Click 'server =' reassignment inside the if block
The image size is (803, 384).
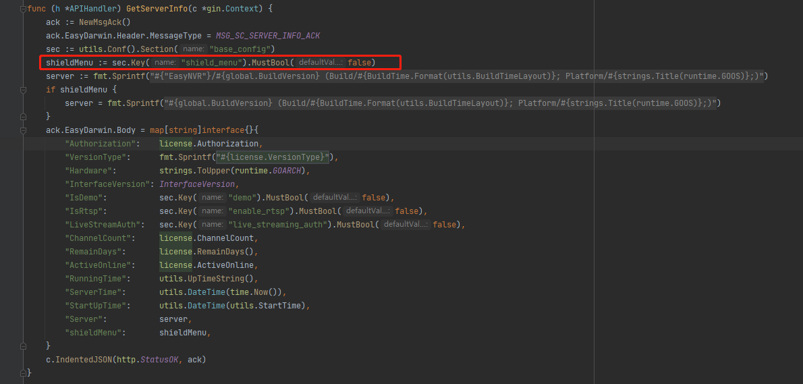pos(84,103)
